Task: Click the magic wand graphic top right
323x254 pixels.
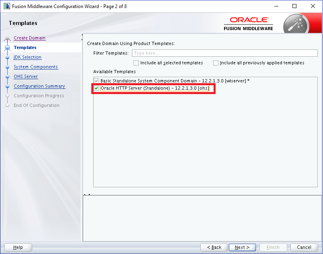Action: (x=296, y=23)
